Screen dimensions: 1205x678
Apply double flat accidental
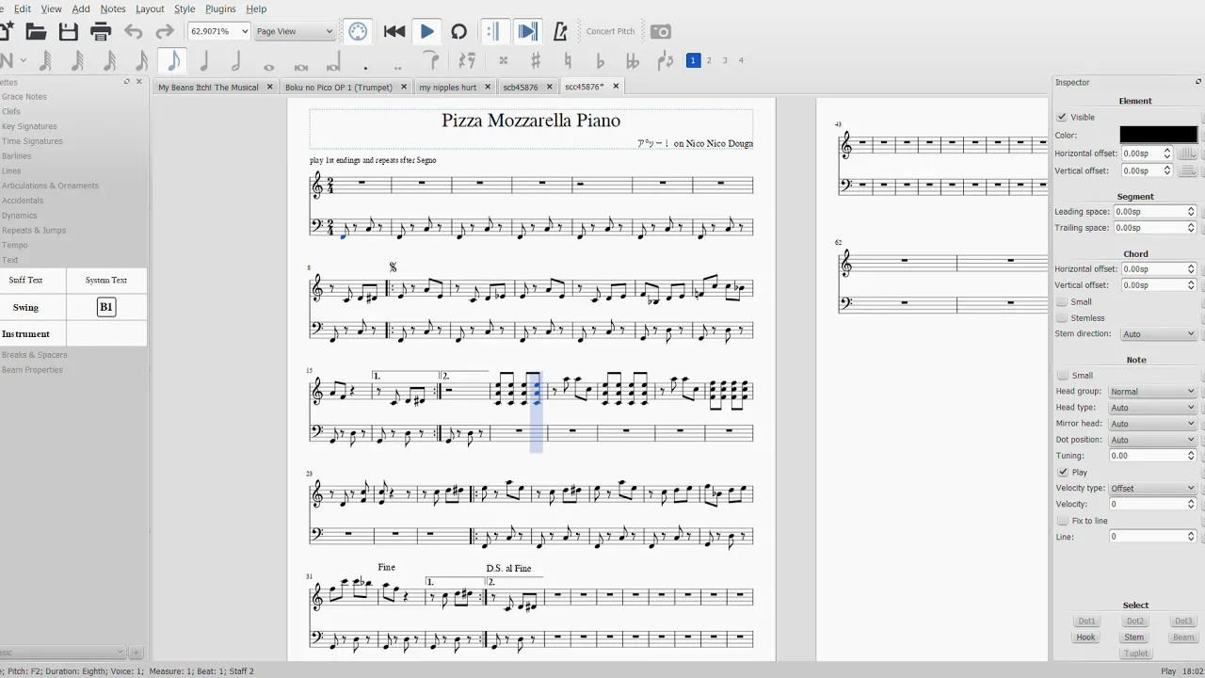click(x=633, y=61)
